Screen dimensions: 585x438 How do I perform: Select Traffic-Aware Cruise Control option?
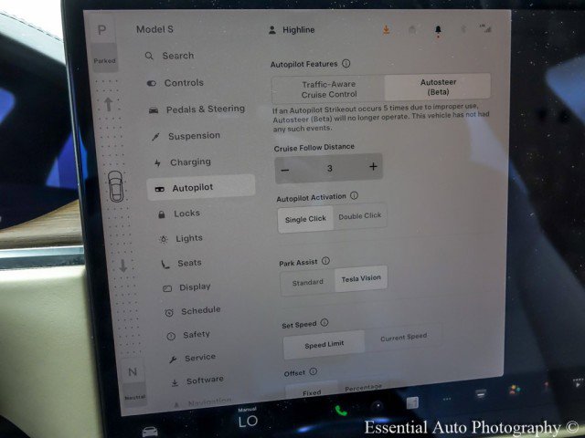327,88
